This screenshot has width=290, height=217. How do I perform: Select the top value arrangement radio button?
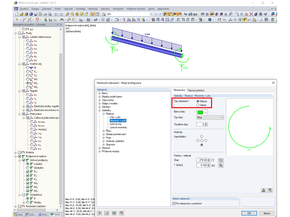point(201,137)
